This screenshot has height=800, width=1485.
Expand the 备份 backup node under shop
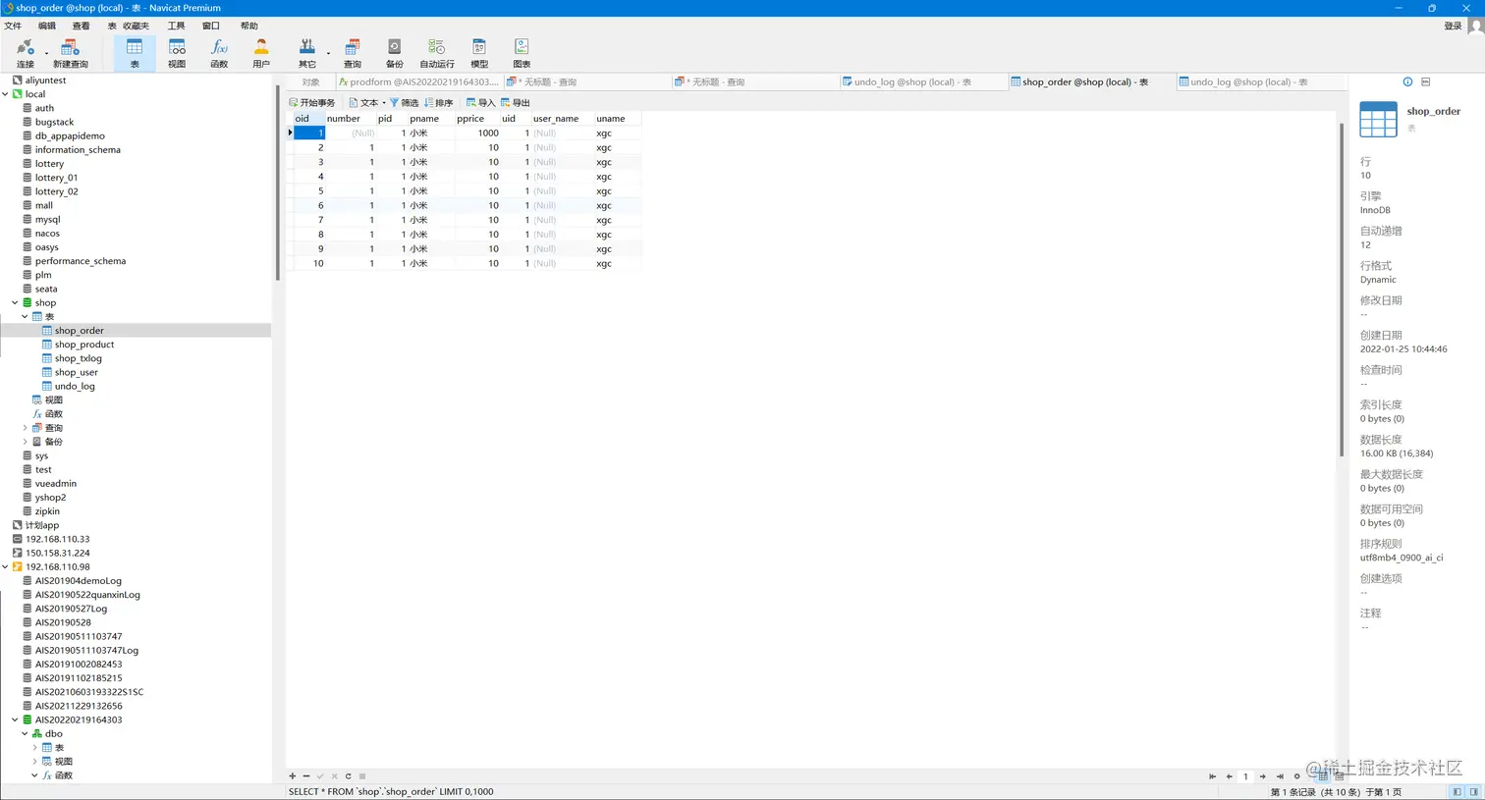tap(25, 442)
